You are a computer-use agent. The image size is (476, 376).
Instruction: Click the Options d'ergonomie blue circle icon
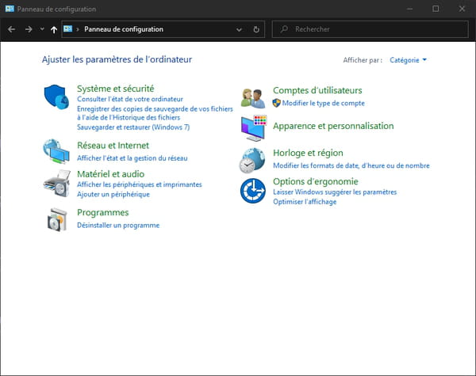tap(253, 191)
